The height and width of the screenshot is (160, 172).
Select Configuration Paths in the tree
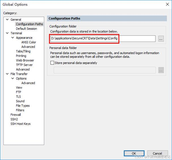(29, 24)
